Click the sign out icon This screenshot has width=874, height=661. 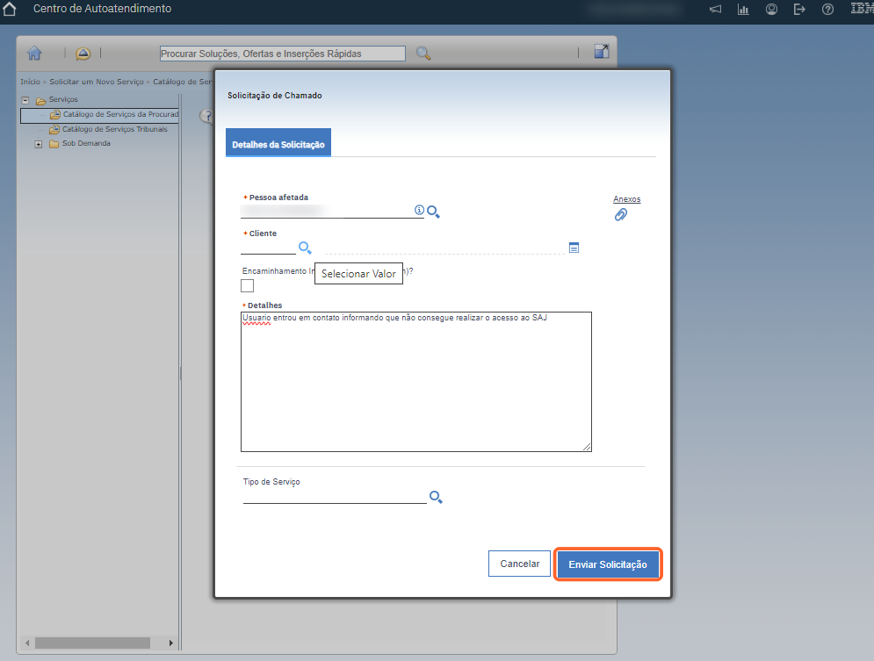pos(799,10)
